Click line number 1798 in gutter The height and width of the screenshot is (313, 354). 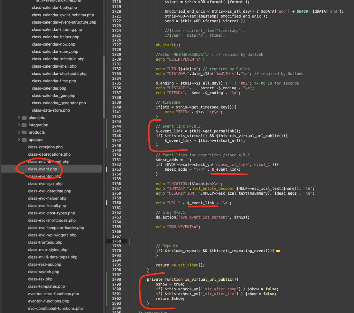[117, 279]
